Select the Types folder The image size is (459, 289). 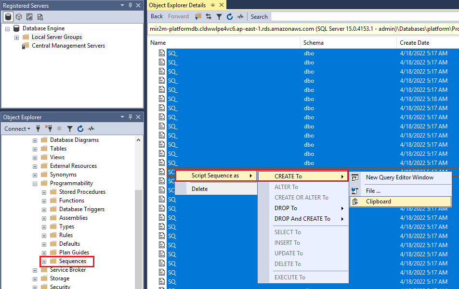(67, 226)
